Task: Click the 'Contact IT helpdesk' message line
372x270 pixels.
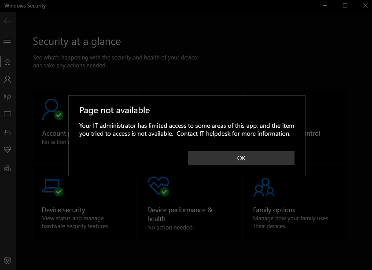Action: (x=233, y=134)
